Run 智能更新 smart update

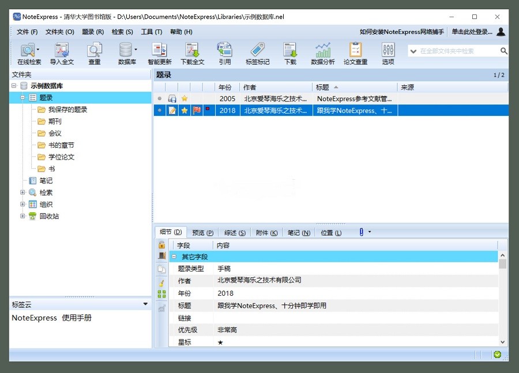point(160,53)
